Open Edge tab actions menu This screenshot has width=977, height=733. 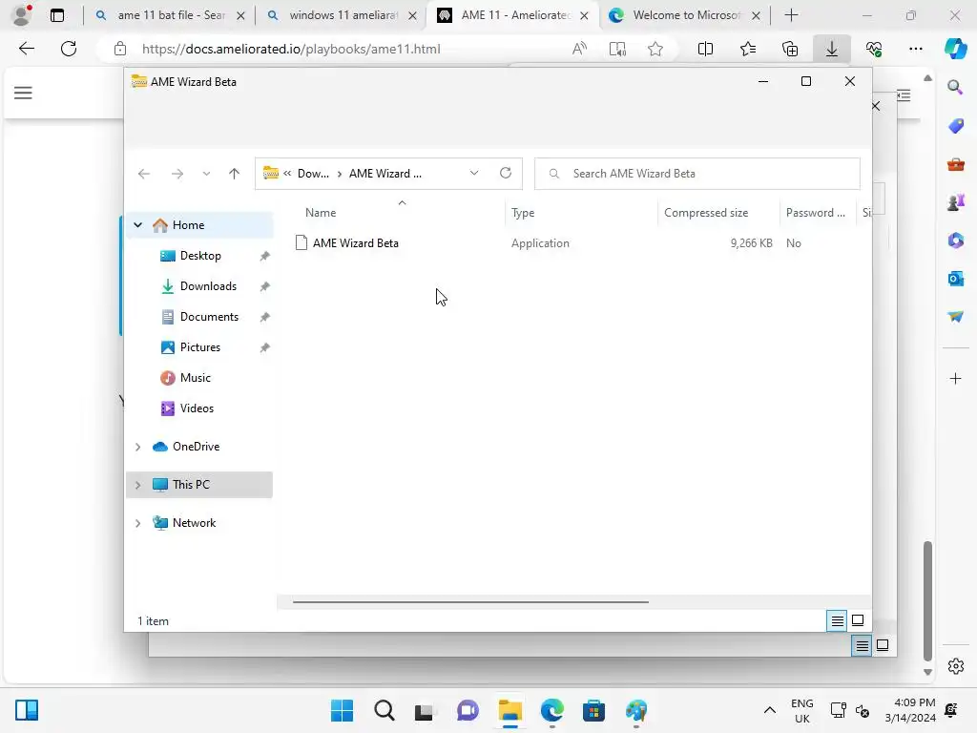point(57,15)
